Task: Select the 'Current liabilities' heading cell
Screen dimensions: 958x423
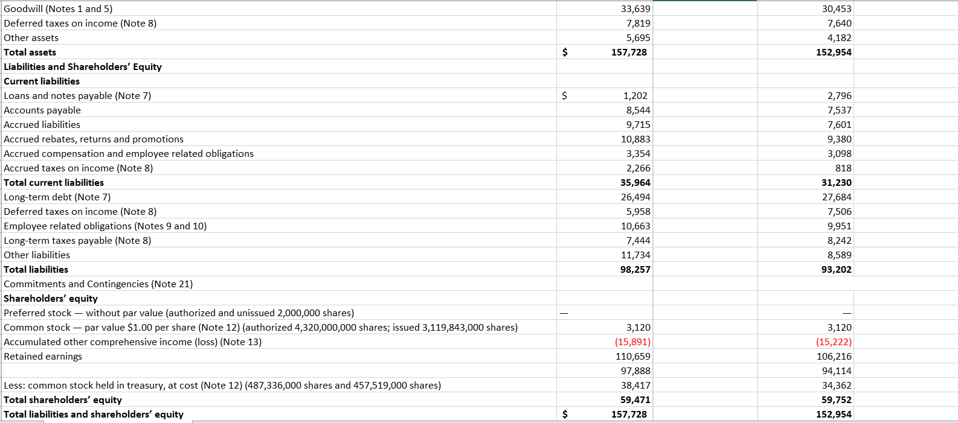Action: click(280, 81)
